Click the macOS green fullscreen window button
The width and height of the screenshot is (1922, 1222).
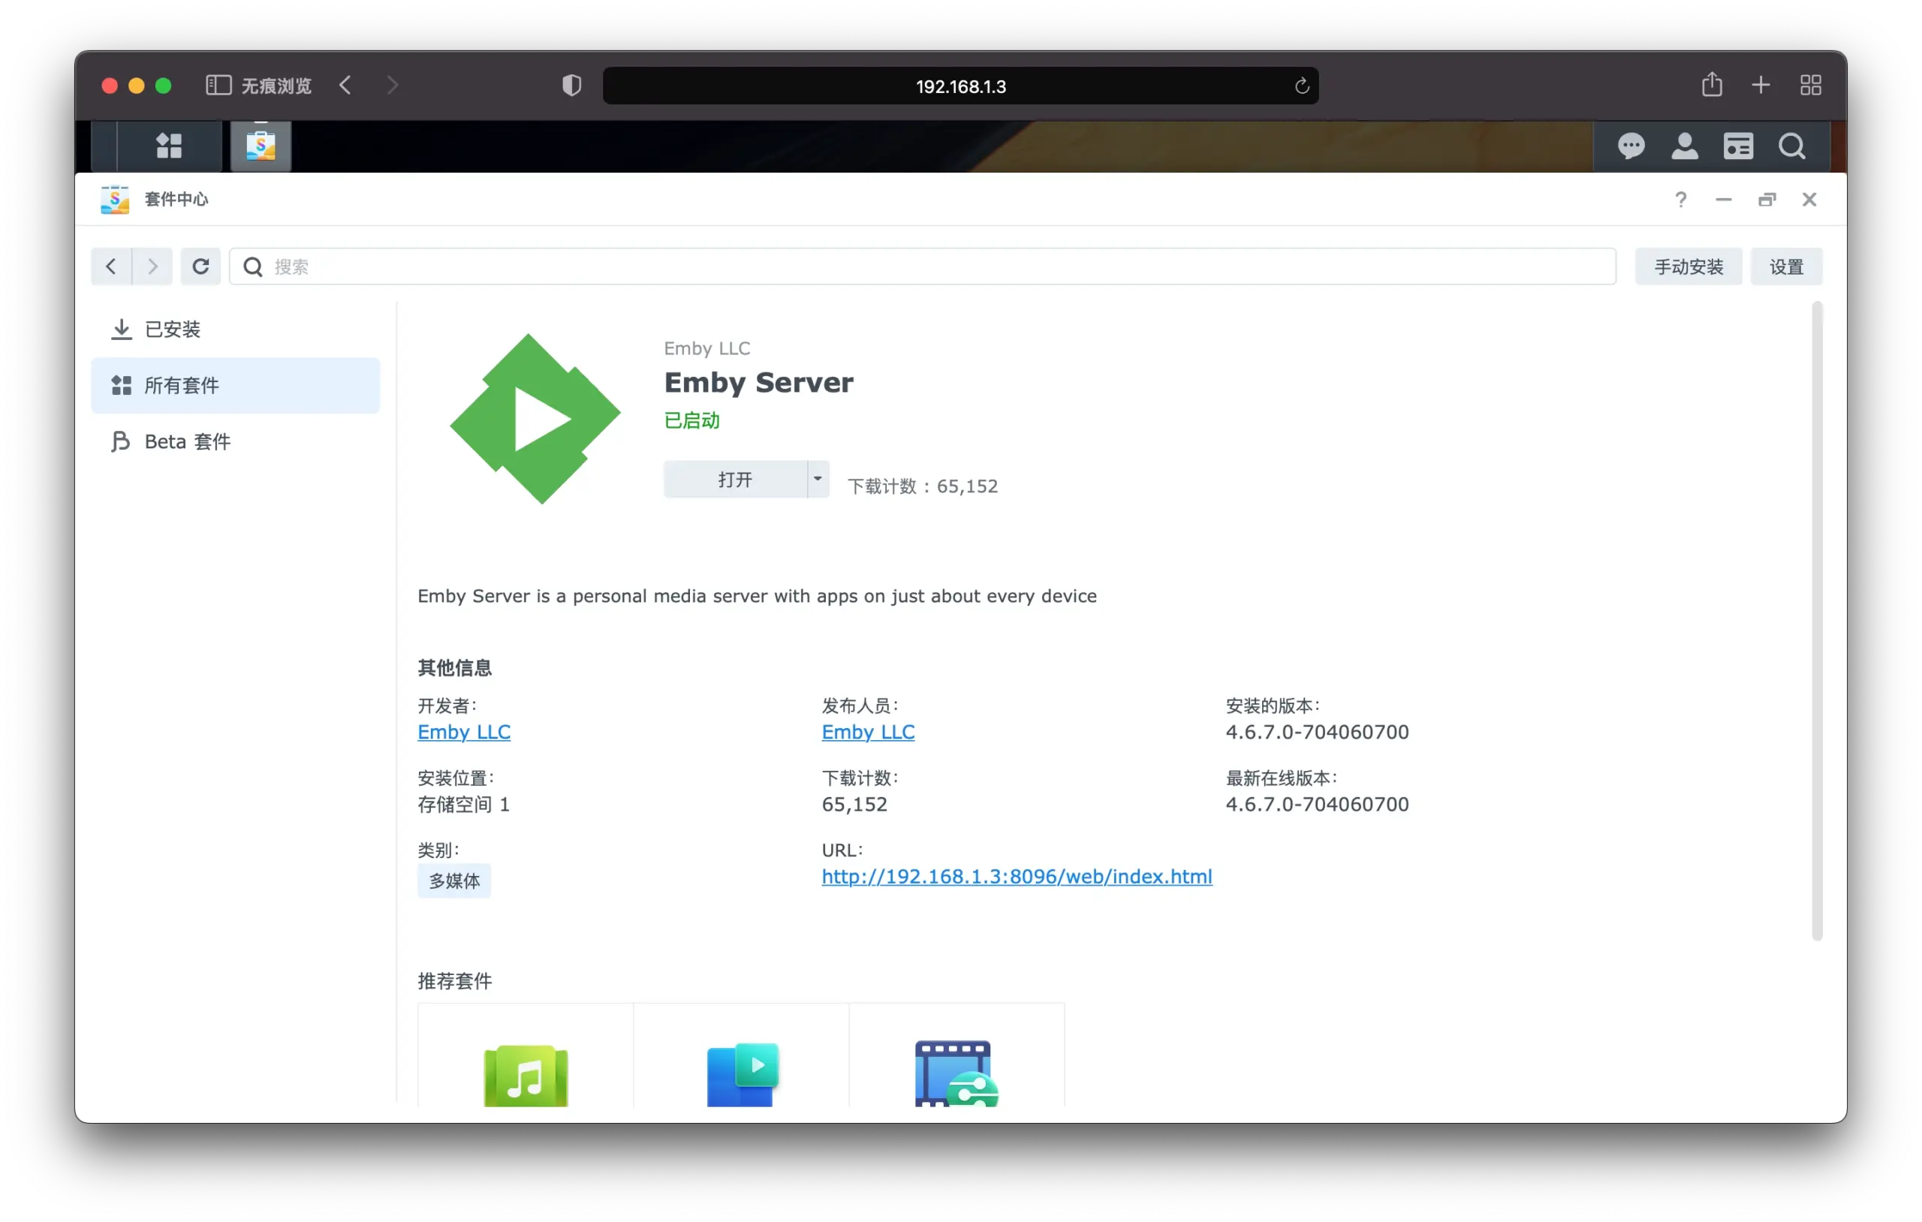pyautogui.click(x=163, y=86)
